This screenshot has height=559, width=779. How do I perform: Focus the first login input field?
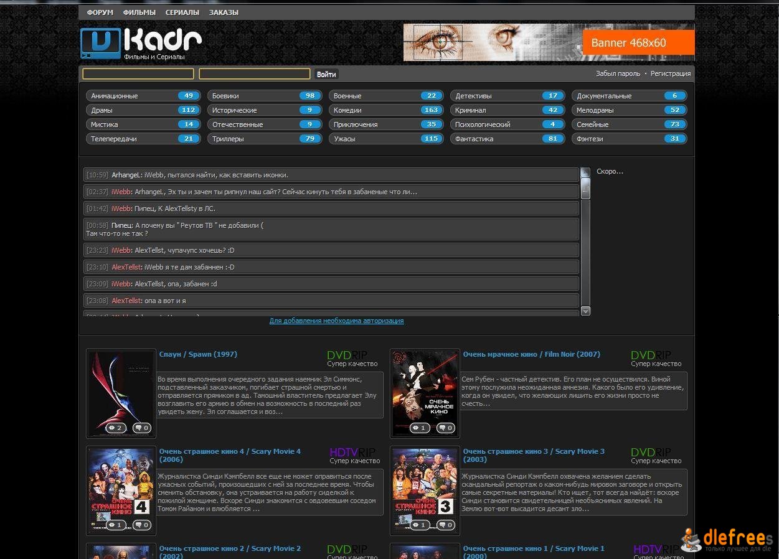pyautogui.click(x=138, y=74)
